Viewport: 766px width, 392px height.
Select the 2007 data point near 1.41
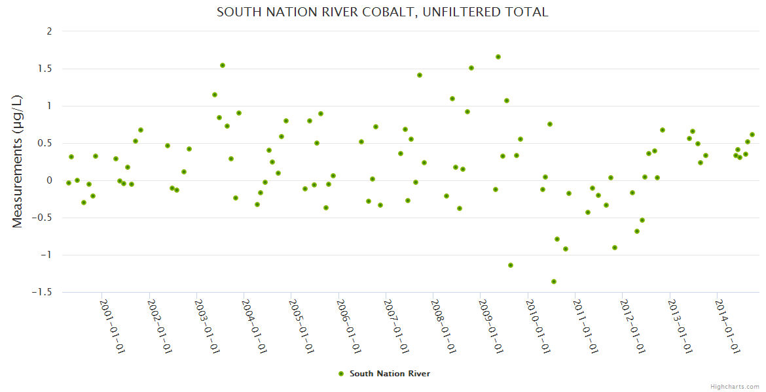tap(420, 75)
